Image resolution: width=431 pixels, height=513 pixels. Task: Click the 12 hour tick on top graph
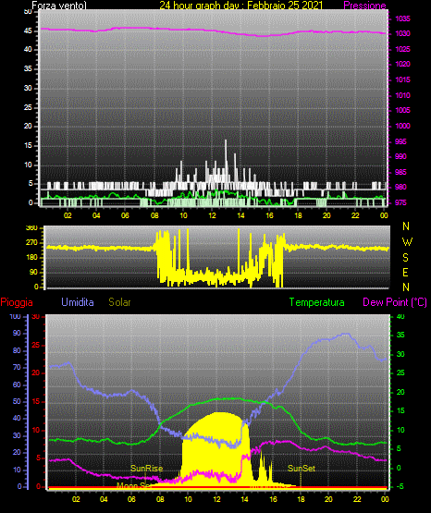(x=212, y=215)
